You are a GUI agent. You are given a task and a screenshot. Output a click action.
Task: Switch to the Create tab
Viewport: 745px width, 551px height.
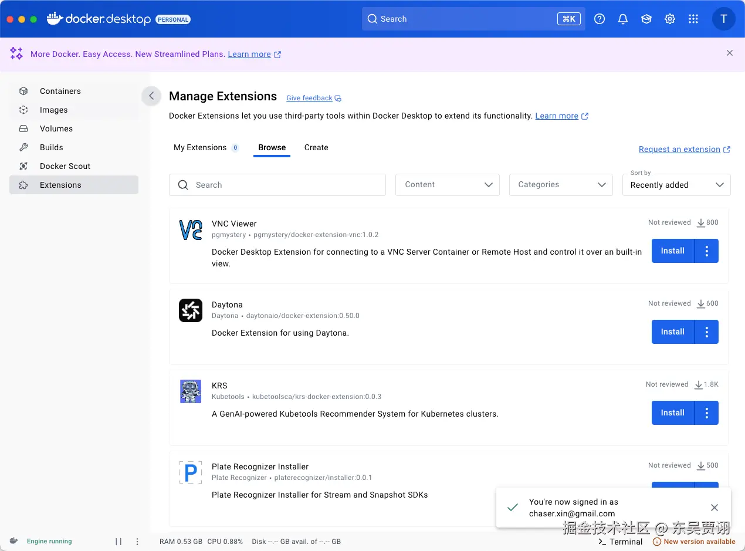point(316,147)
